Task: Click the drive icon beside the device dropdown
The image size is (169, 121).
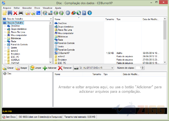Action: coord(76,68)
